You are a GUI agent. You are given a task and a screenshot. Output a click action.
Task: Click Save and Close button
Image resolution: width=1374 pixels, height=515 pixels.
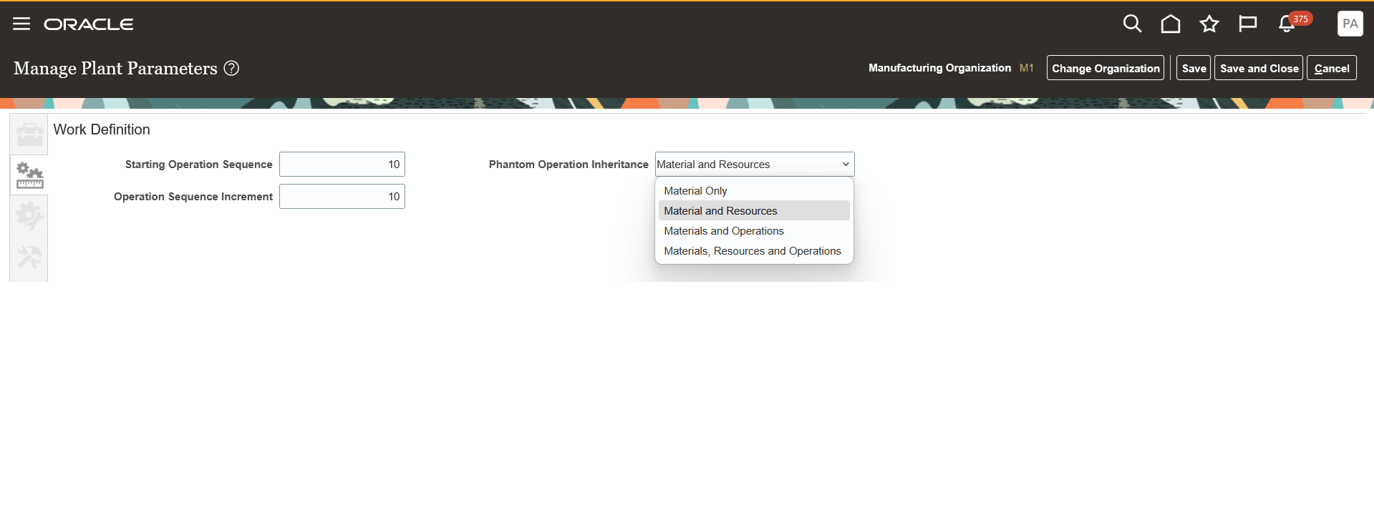pos(1259,68)
